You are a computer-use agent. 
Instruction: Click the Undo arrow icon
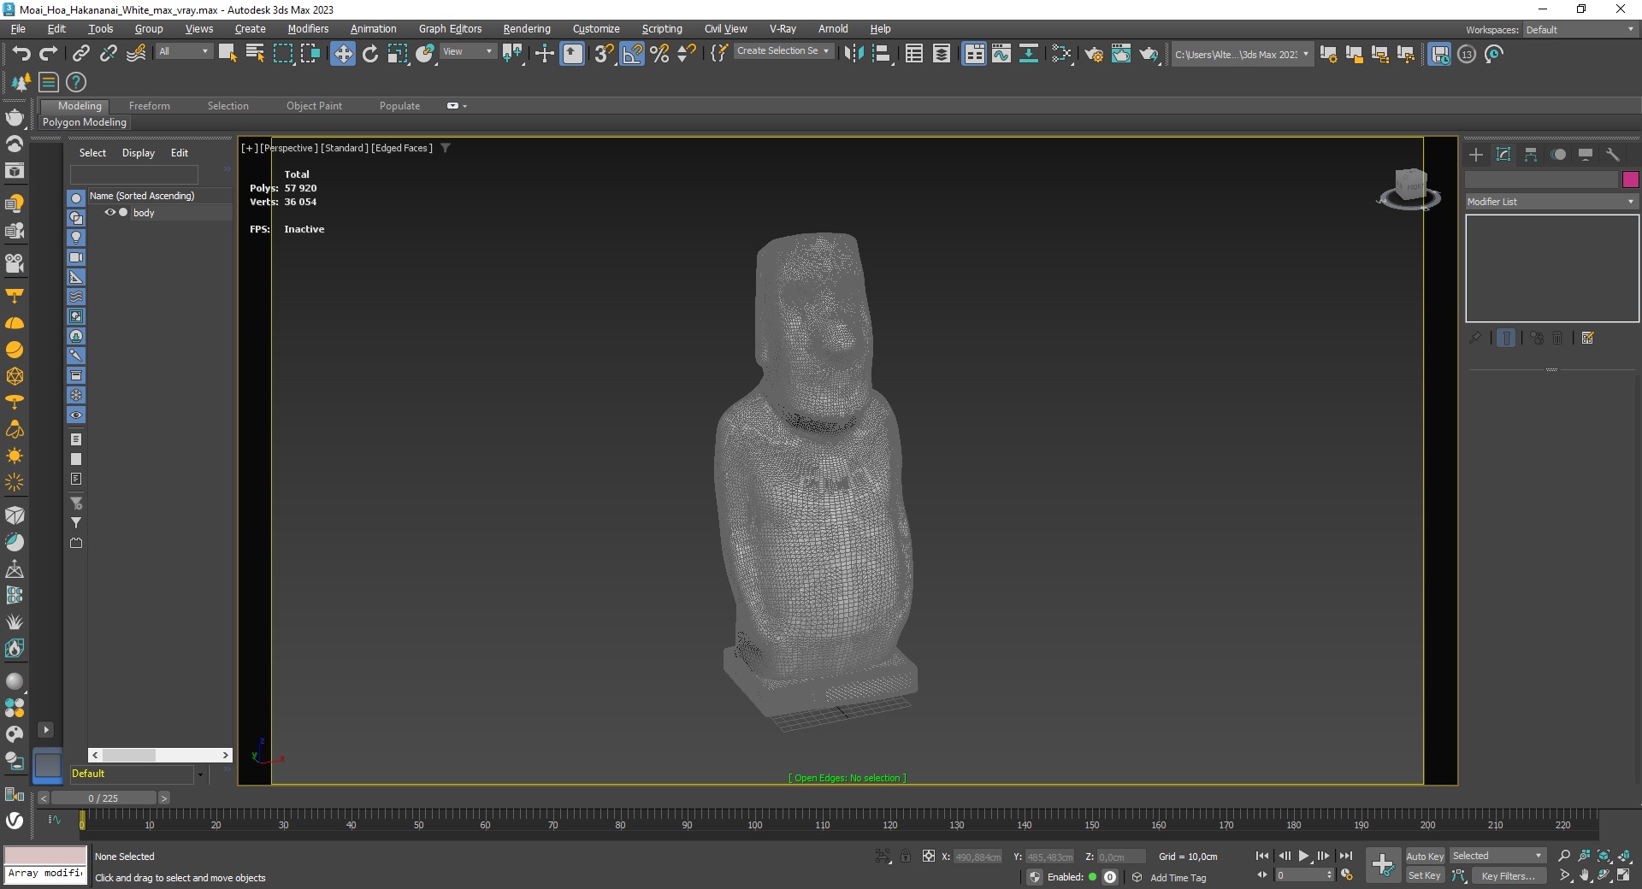click(x=21, y=54)
